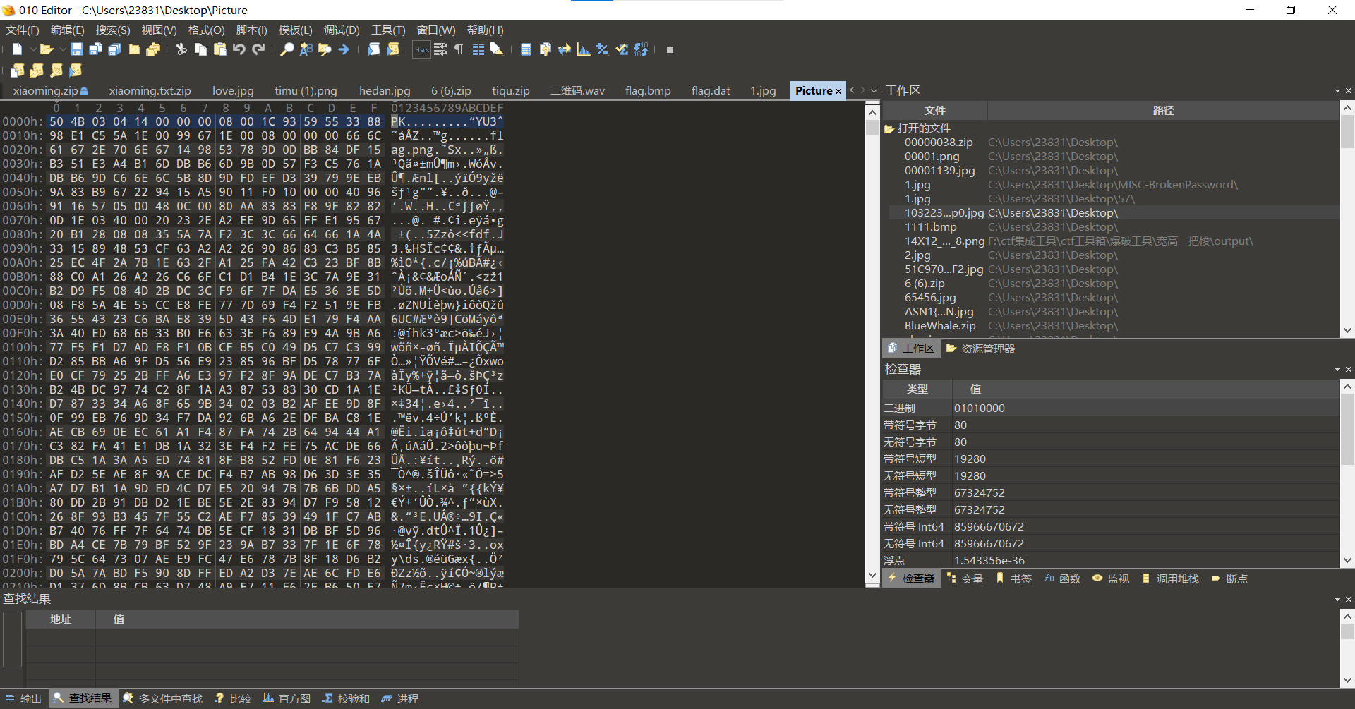Toggle the Hex edit mode button
Screen dimensions: 1355x709
422,49
